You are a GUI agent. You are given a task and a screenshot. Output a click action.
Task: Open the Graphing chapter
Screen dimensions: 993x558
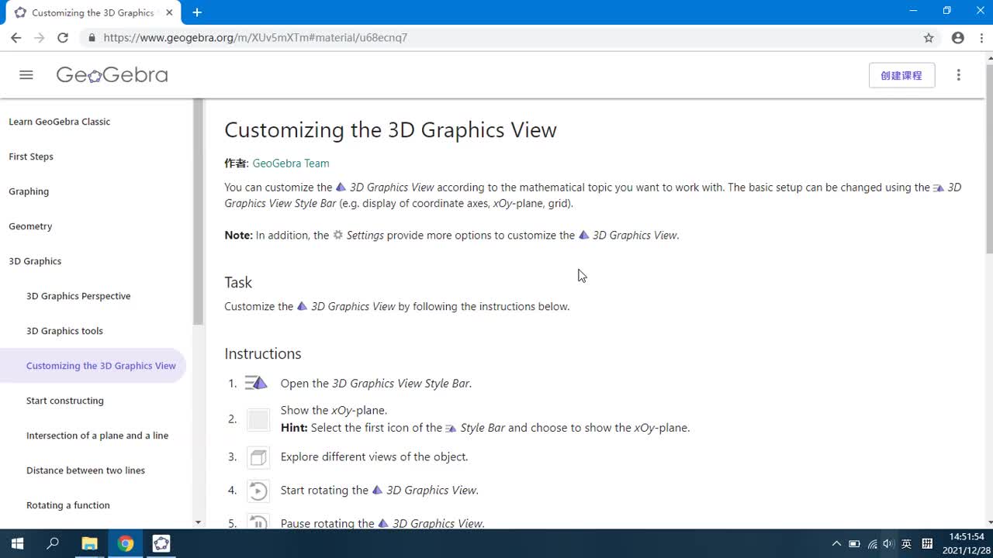(29, 191)
